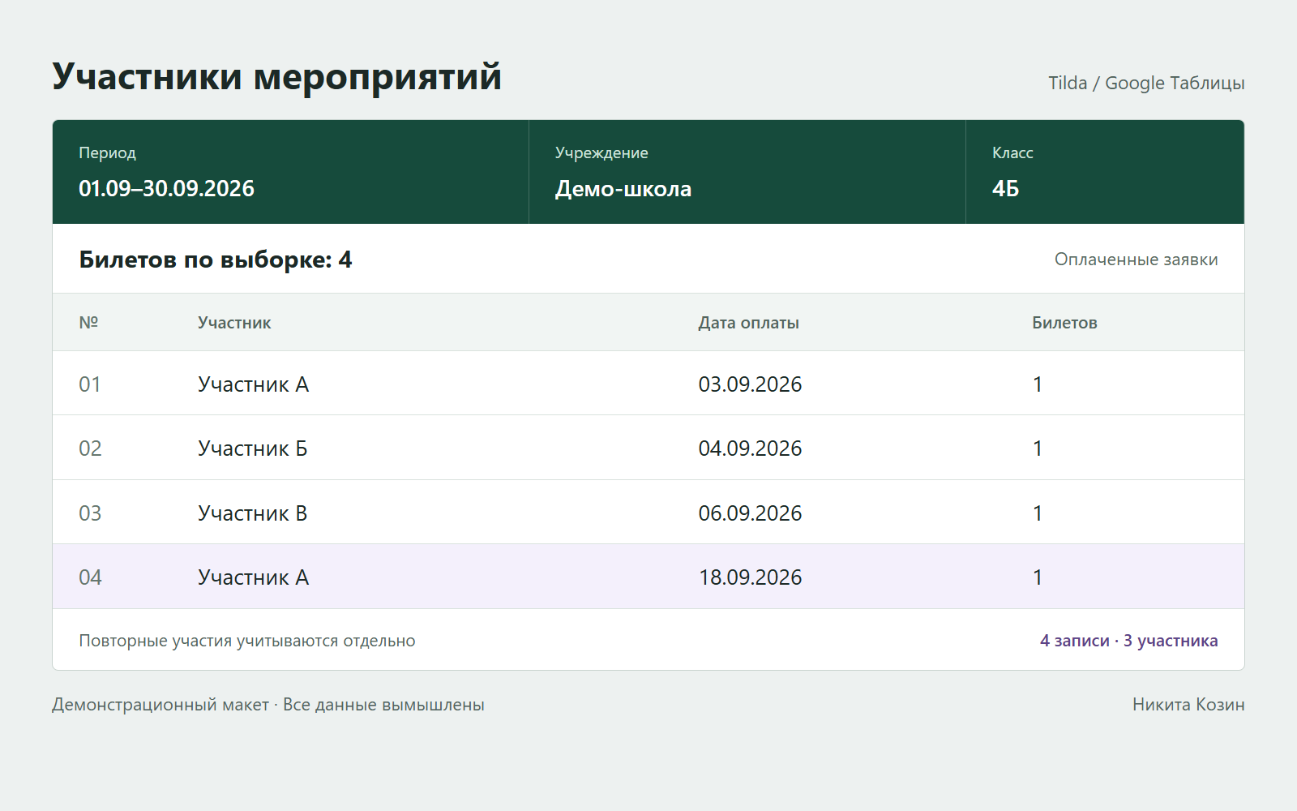1297x811 pixels.
Task: Click the note "Повторные участия учитываются отдельно"
Action: [x=247, y=641]
